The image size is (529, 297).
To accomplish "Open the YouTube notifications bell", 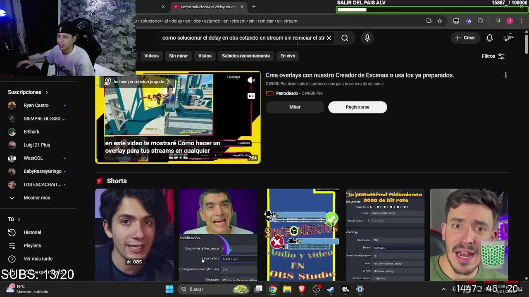I will 489,38.
